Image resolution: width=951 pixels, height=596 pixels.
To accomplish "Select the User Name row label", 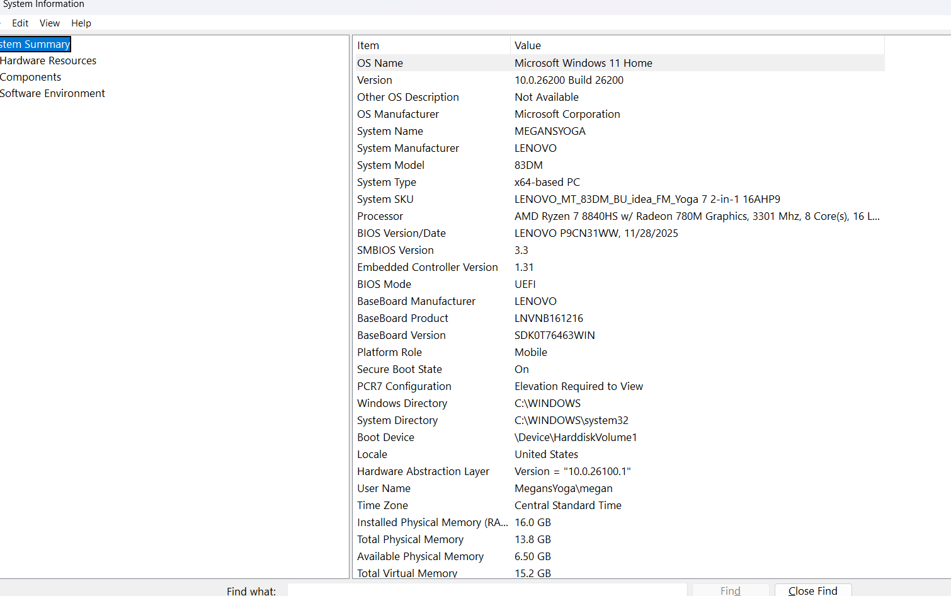I will click(x=384, y=488).
